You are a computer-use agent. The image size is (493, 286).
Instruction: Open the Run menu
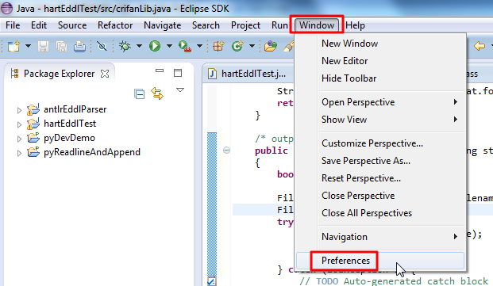click(279, 25)
